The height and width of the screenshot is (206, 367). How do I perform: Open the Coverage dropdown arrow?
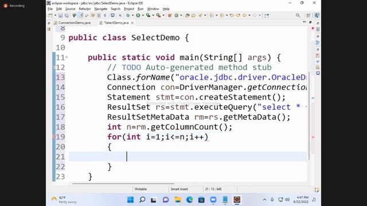click(153, 15)
